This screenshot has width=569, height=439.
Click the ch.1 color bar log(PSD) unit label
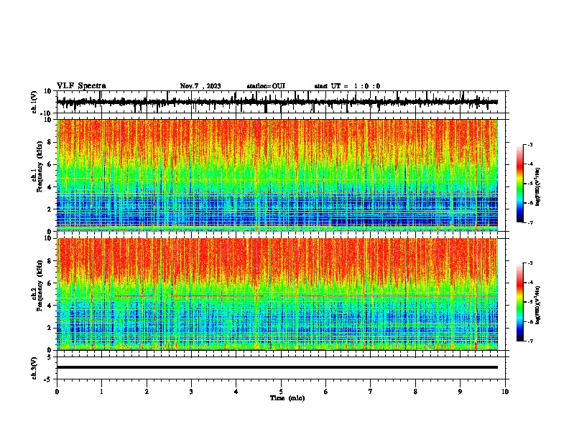tap(537, 187)
